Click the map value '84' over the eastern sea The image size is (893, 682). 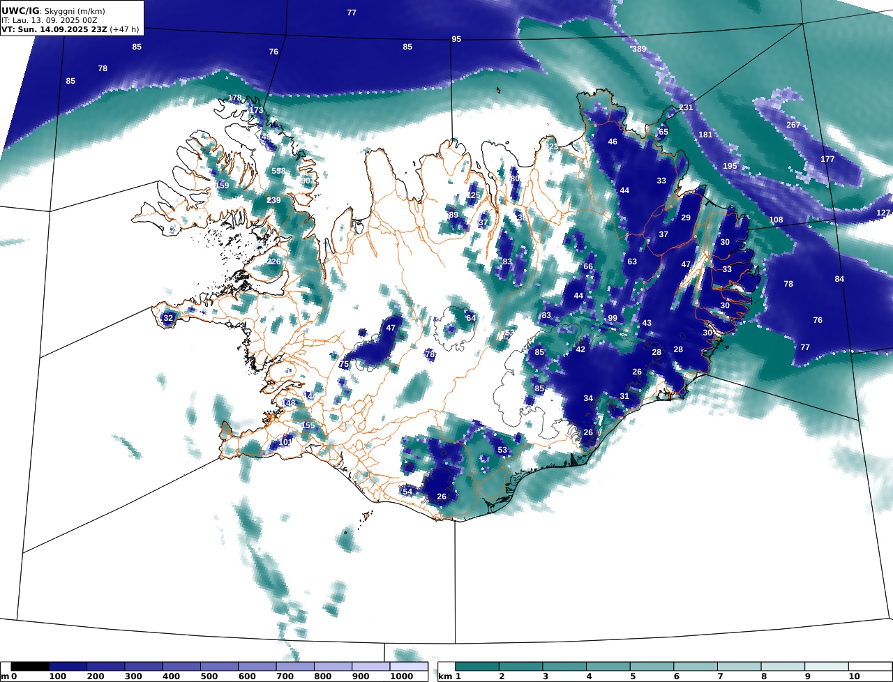pos(839,279)
